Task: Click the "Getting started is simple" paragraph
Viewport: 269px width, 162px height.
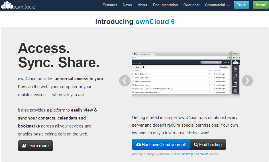Action: [185, 125]
